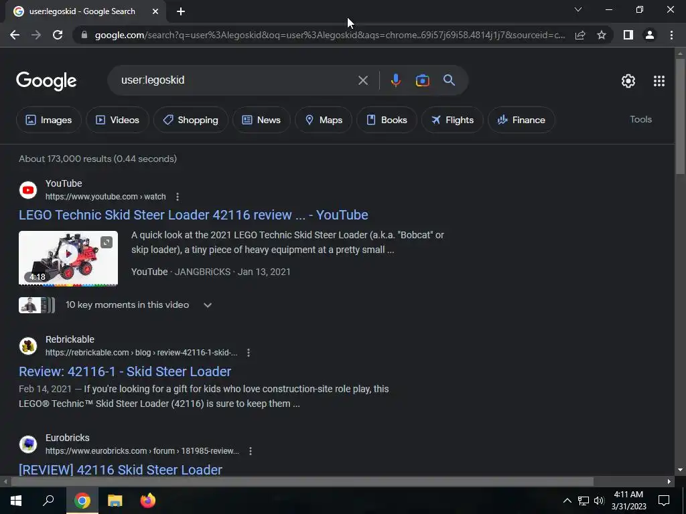Launch Firefox from the taskbar
The height and width of the screenshot is (514, 686).
(148, 501)
